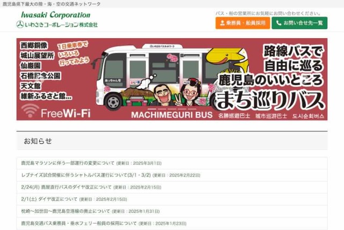Viewport: 344px width, 230px height.
Task: Open the Machimeguri Bus banner image
Action: 172,79
